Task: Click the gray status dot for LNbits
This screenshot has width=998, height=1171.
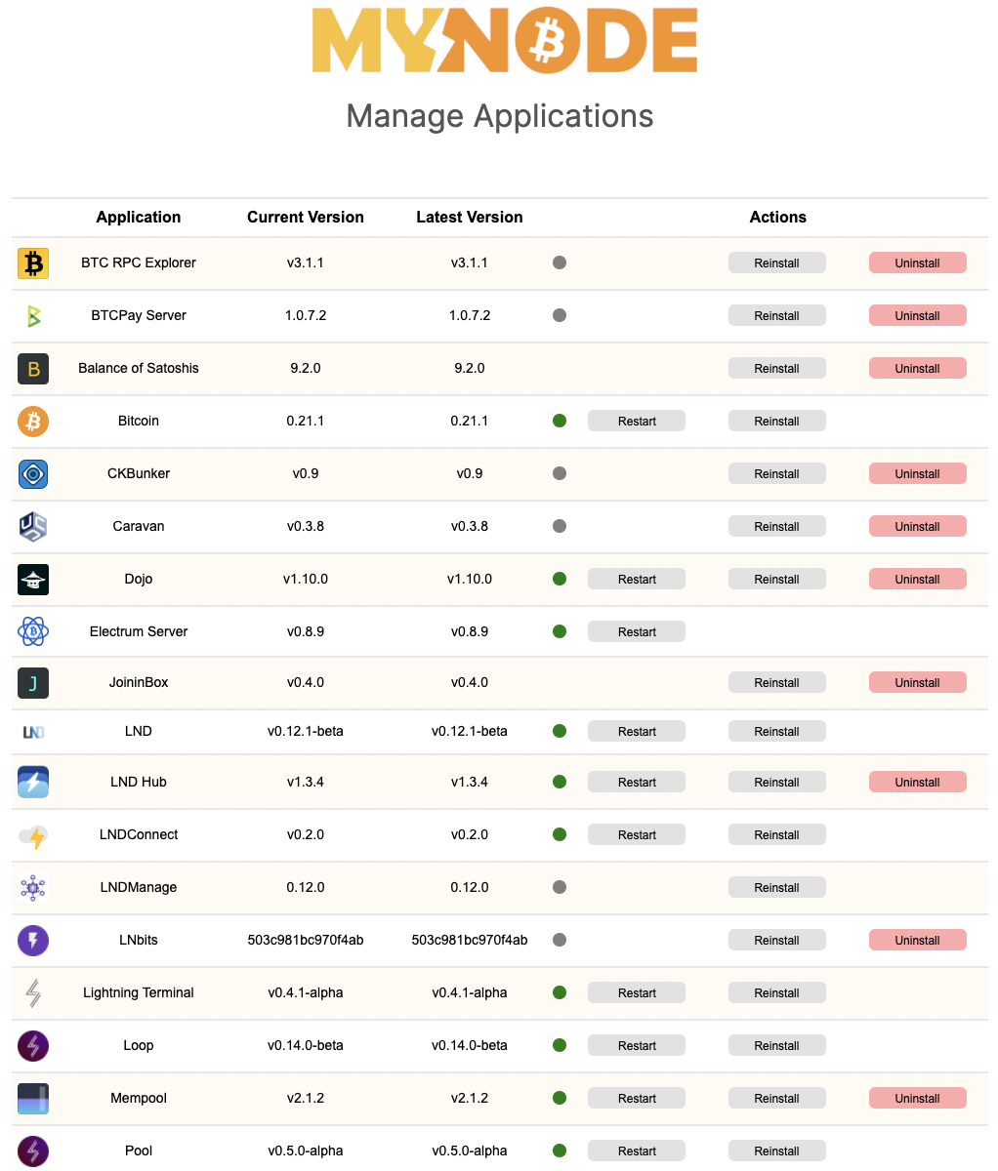Action: pyautogui.click(x=560, y=940)
